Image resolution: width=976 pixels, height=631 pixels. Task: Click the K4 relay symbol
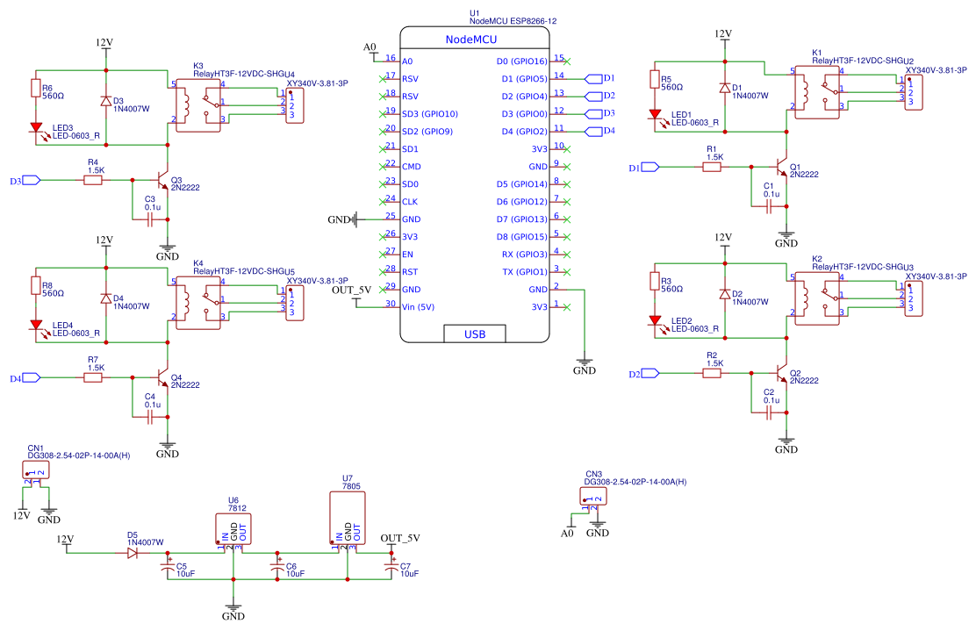pyautogui.click(x=198, y=303)
